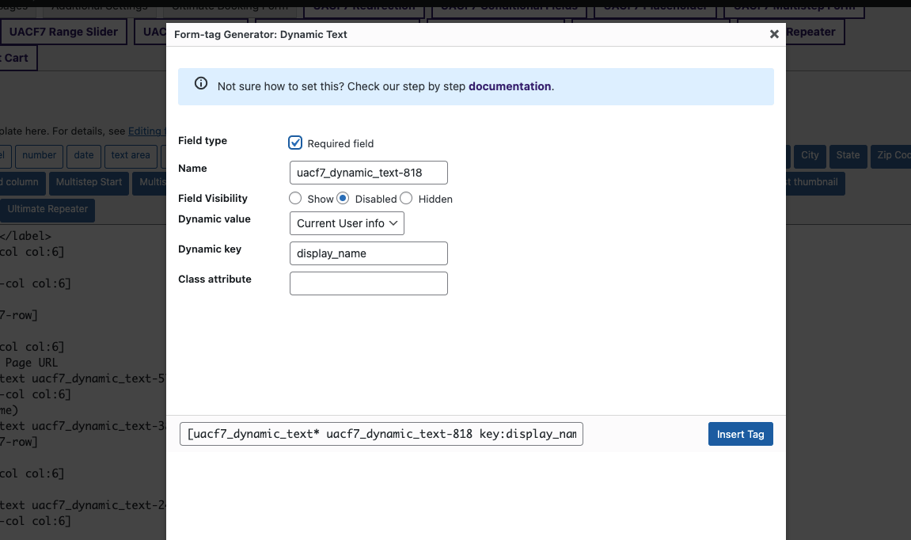911x540 pixels.
Task: Click the Multistep Start tag button
Action: click(89, 182)
